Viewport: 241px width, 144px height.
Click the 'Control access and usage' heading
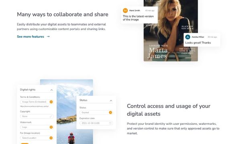pos(169,110)
